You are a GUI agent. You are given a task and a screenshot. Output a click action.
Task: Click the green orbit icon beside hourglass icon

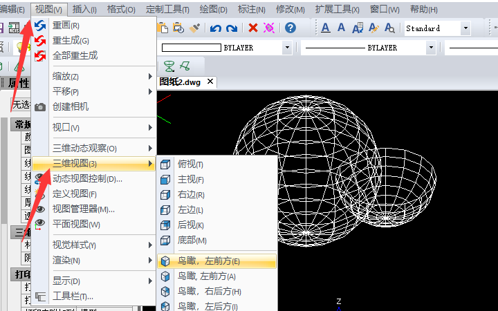(185, 66)
